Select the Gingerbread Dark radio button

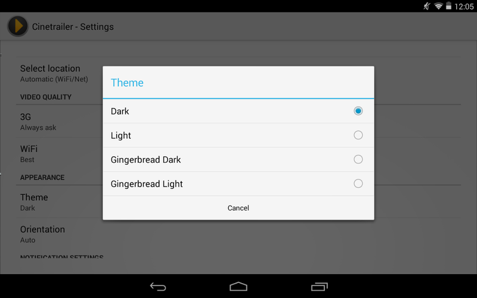358,159
